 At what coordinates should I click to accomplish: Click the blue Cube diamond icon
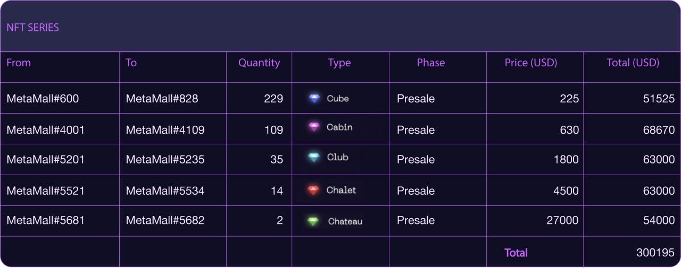tap(315, 98)
